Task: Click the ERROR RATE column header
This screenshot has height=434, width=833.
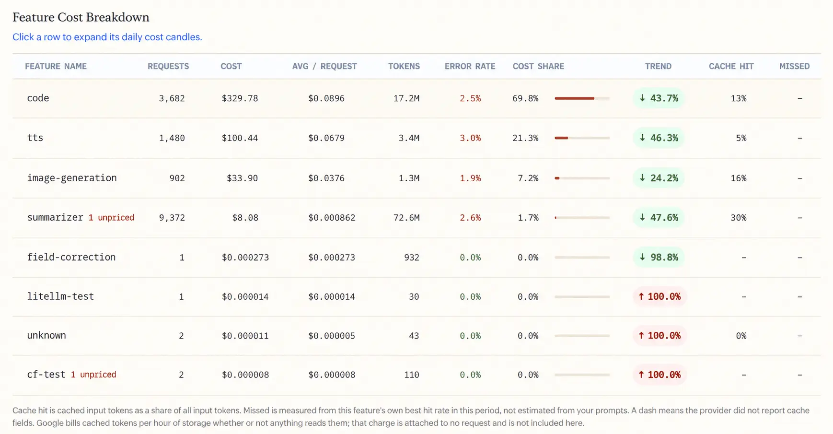Action: point(470,66)
